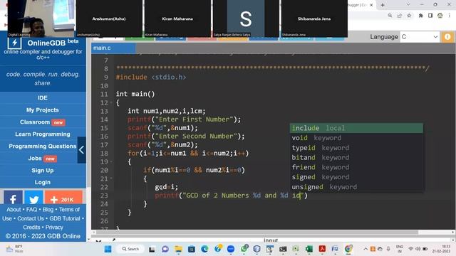Click the browser zoom magnifier icon
Screen dimensions: 456x256
coord(390,16)
